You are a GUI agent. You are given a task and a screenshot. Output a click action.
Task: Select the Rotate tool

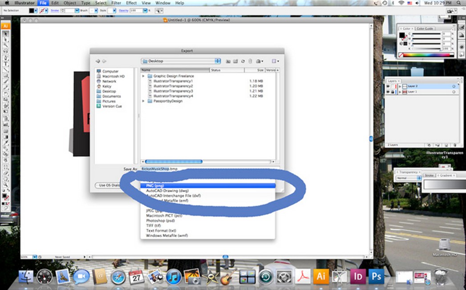click(5, 94)
